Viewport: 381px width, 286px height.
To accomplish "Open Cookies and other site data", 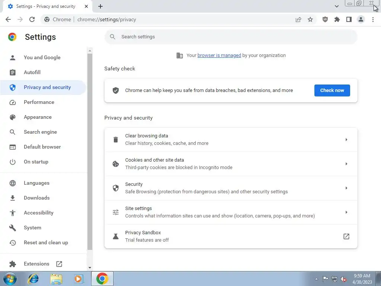I will tap(231, 164).
